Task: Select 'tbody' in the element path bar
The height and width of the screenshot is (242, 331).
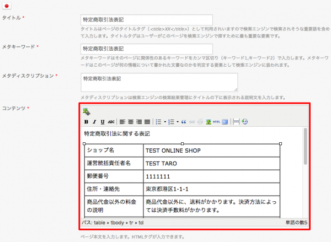Action: pos(116,223)
